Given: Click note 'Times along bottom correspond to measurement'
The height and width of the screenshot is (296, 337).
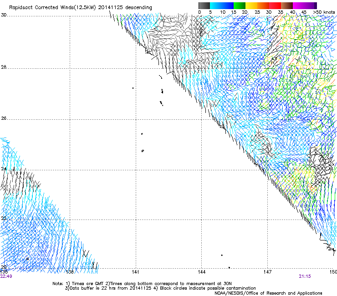Looking at the screenshot, I should (x=162, y=284).
